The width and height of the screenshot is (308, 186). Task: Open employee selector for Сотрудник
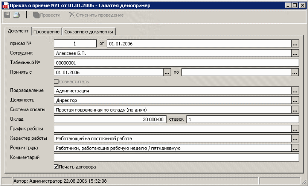click(295, 53)
